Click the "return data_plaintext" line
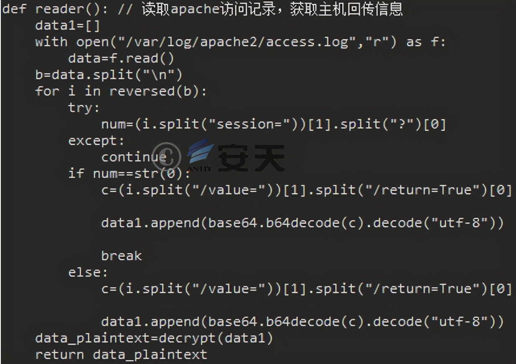516x364 pixels. (121, 354)
